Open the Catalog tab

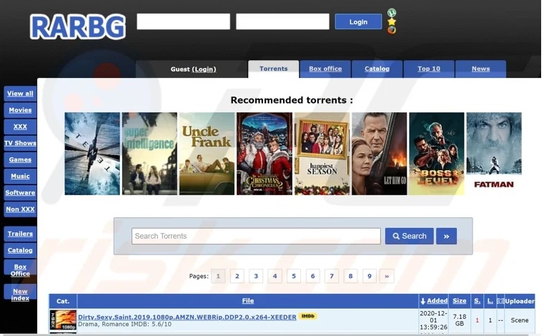click(377, 69)
